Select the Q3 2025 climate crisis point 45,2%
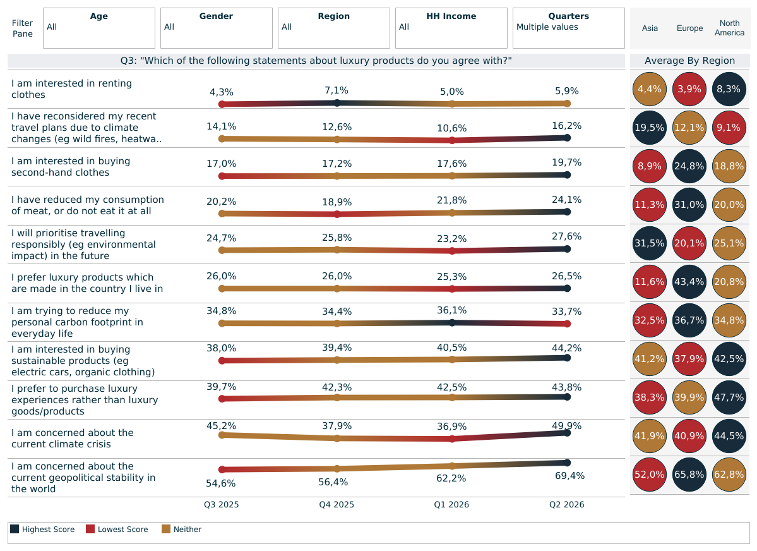The width and height of the screenshot is (757, 551). pyautogui.click(x=222, y=435)
